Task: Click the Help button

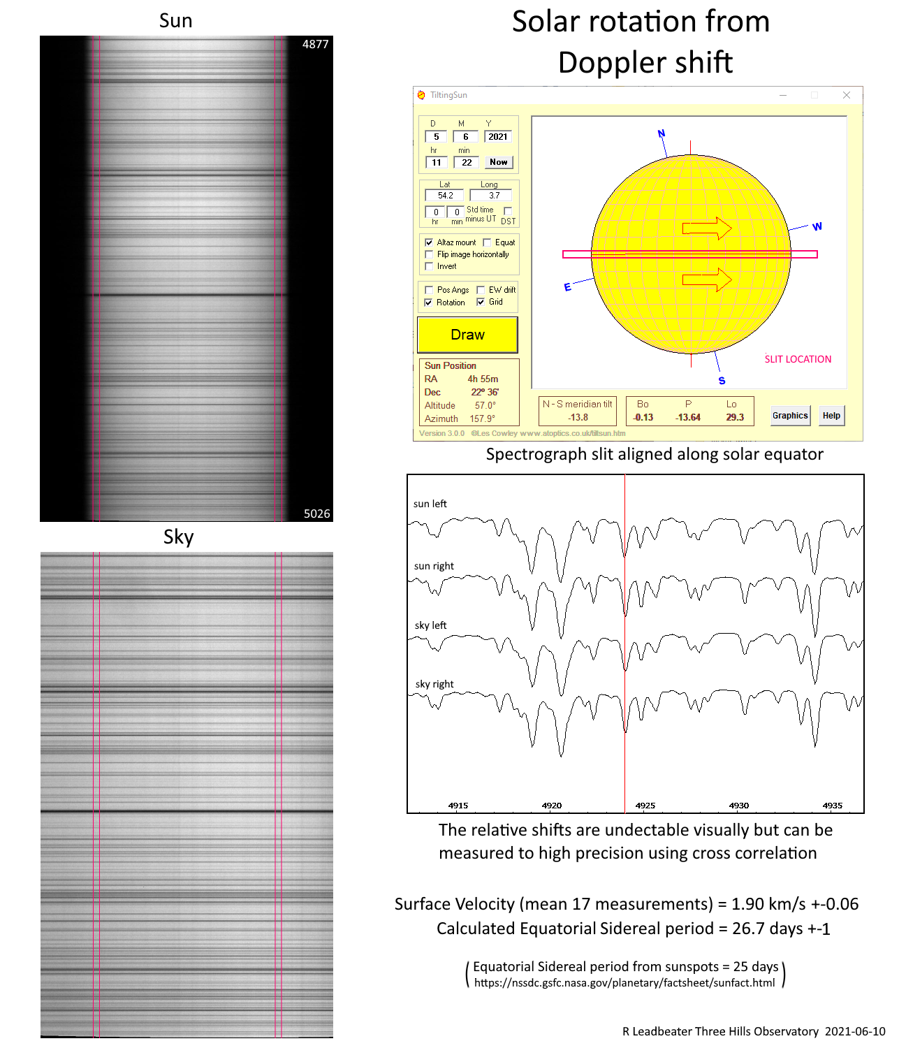Action: coord(831,416)
